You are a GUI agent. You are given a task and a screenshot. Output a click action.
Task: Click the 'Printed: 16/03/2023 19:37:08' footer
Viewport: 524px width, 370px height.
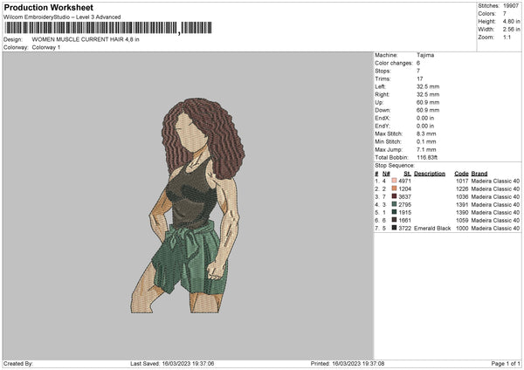[x=348, y=364]
